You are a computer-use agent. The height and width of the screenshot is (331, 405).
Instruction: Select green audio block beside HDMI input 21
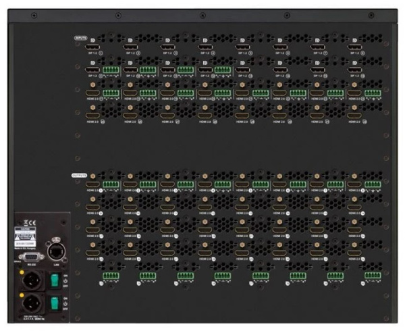(x=261, y=93)
